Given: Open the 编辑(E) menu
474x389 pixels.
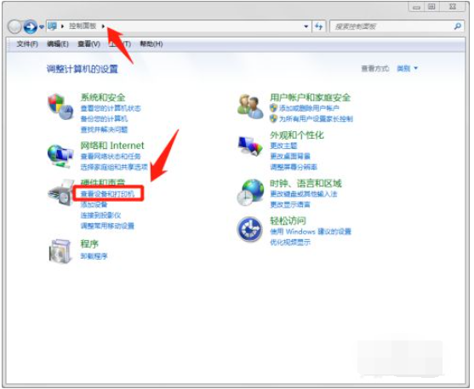Looking at the screenshot, I should (58, 44).
